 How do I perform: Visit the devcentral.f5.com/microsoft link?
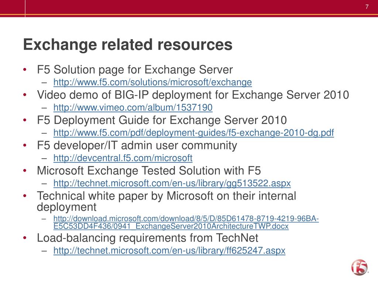(x=123, y=158)
